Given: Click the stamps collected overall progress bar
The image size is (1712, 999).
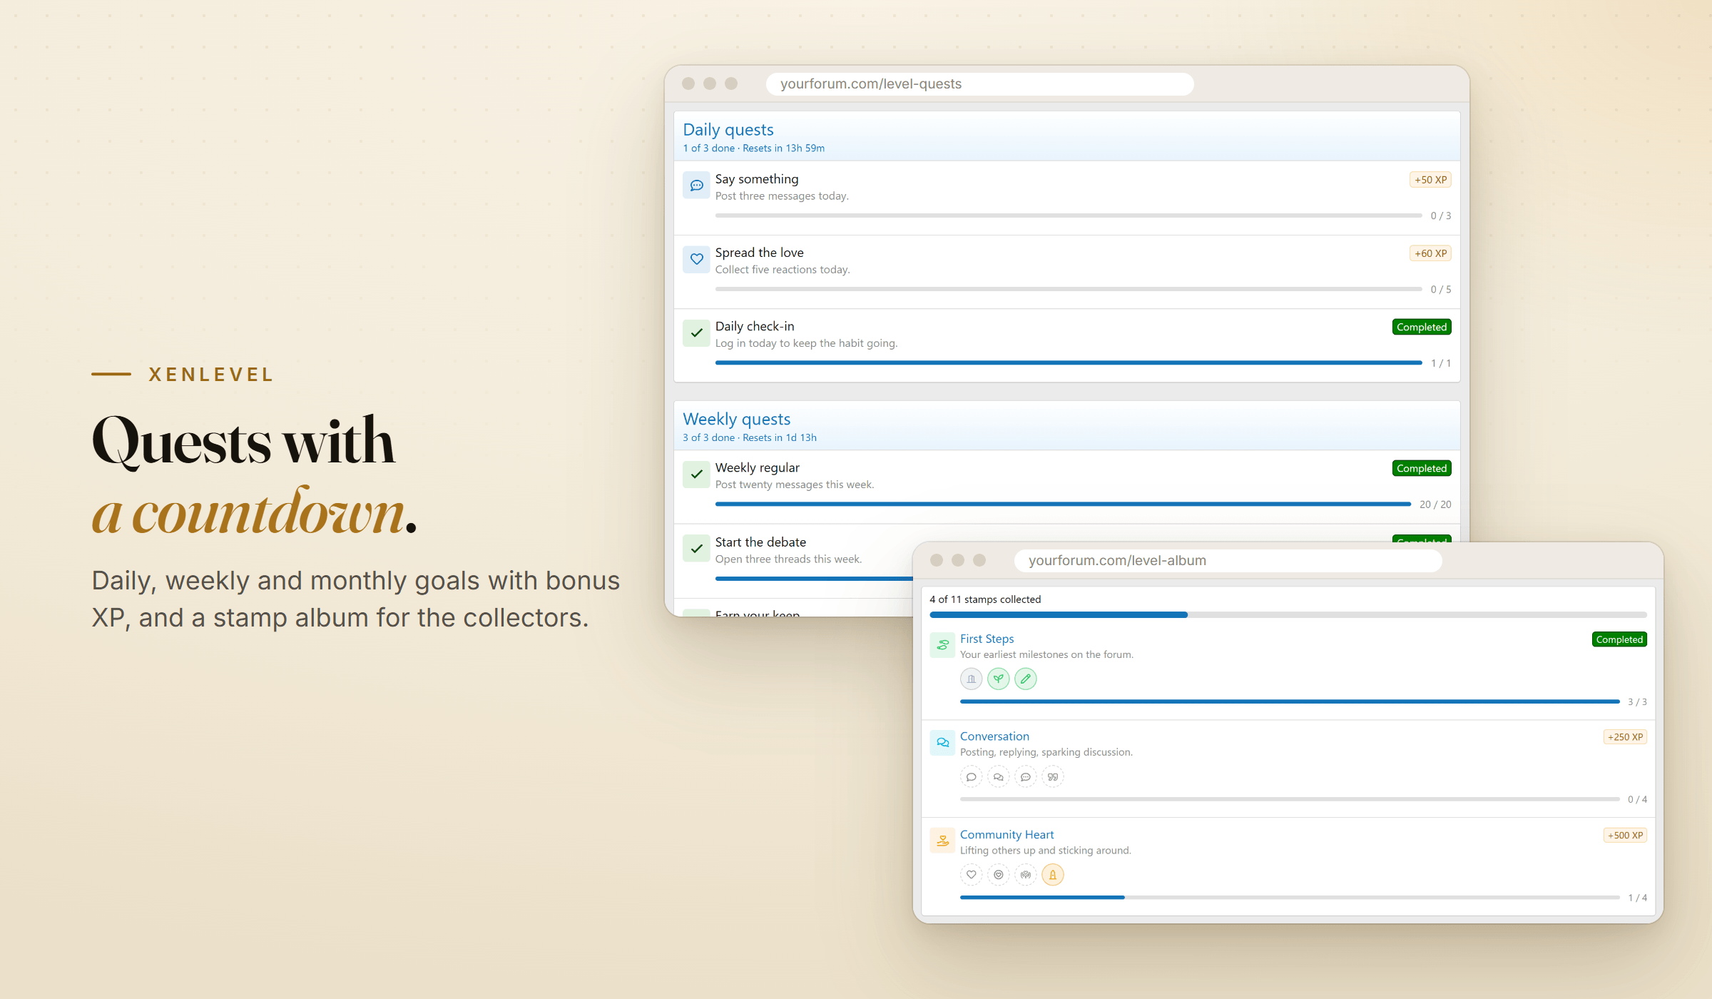Looking at the screenshot, I should pos(1288,614).
